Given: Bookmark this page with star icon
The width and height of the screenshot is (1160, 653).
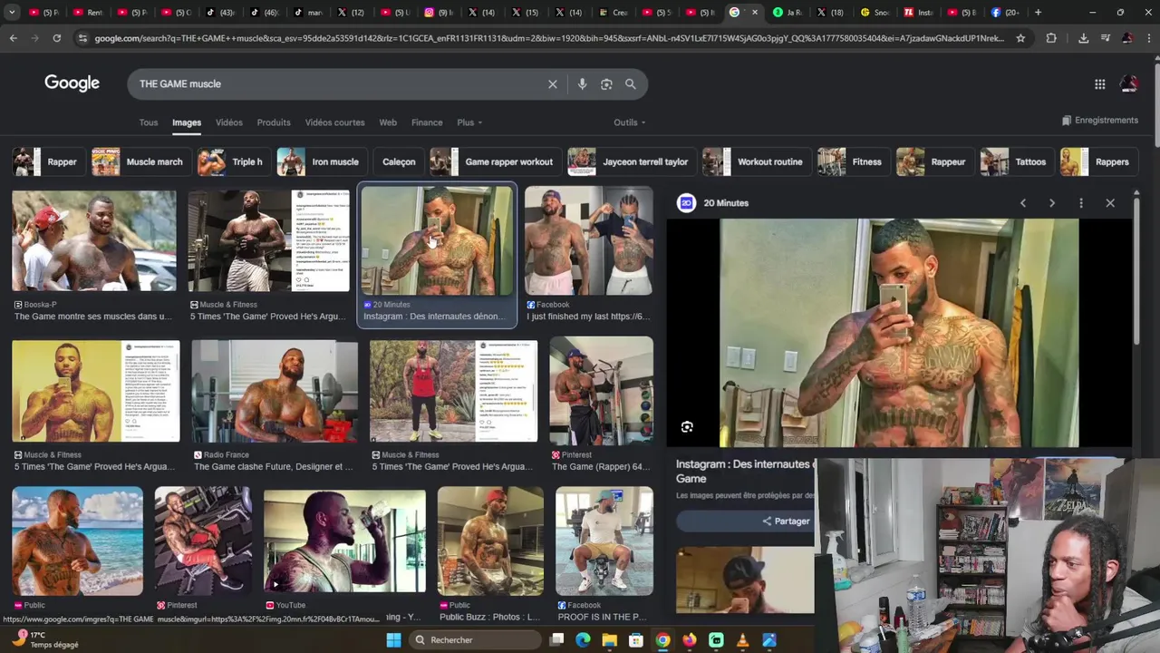Looking at the screenshot, I should point(1020,38).
